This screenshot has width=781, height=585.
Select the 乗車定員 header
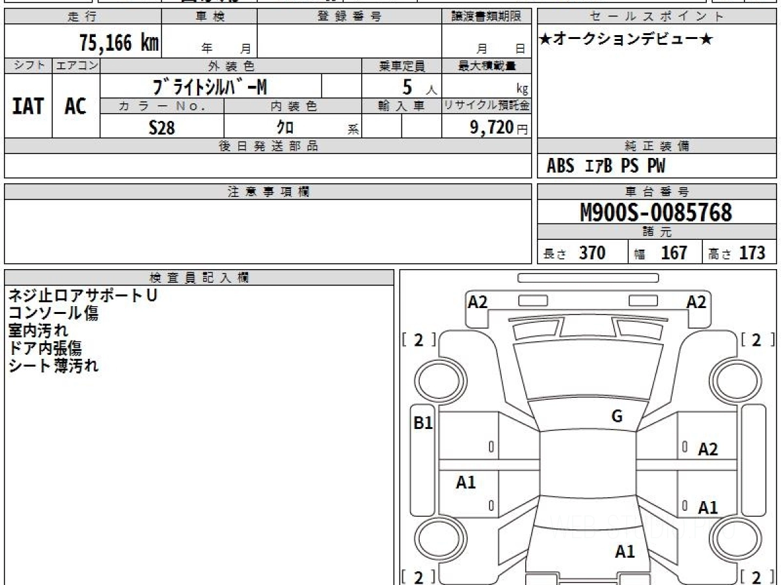pyautogui.click(x=402, y=66)
